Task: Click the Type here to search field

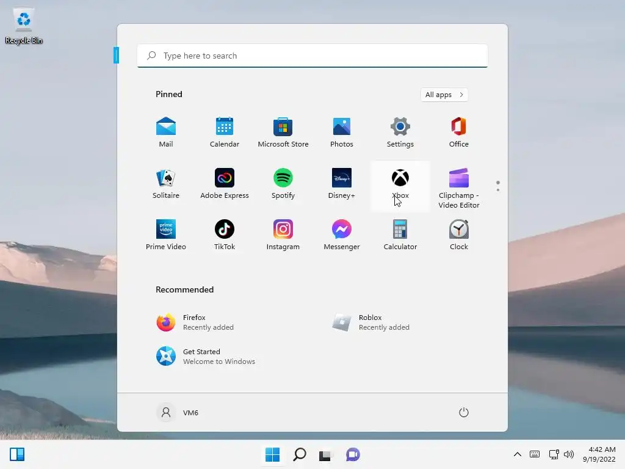Action: click(312, 56)
